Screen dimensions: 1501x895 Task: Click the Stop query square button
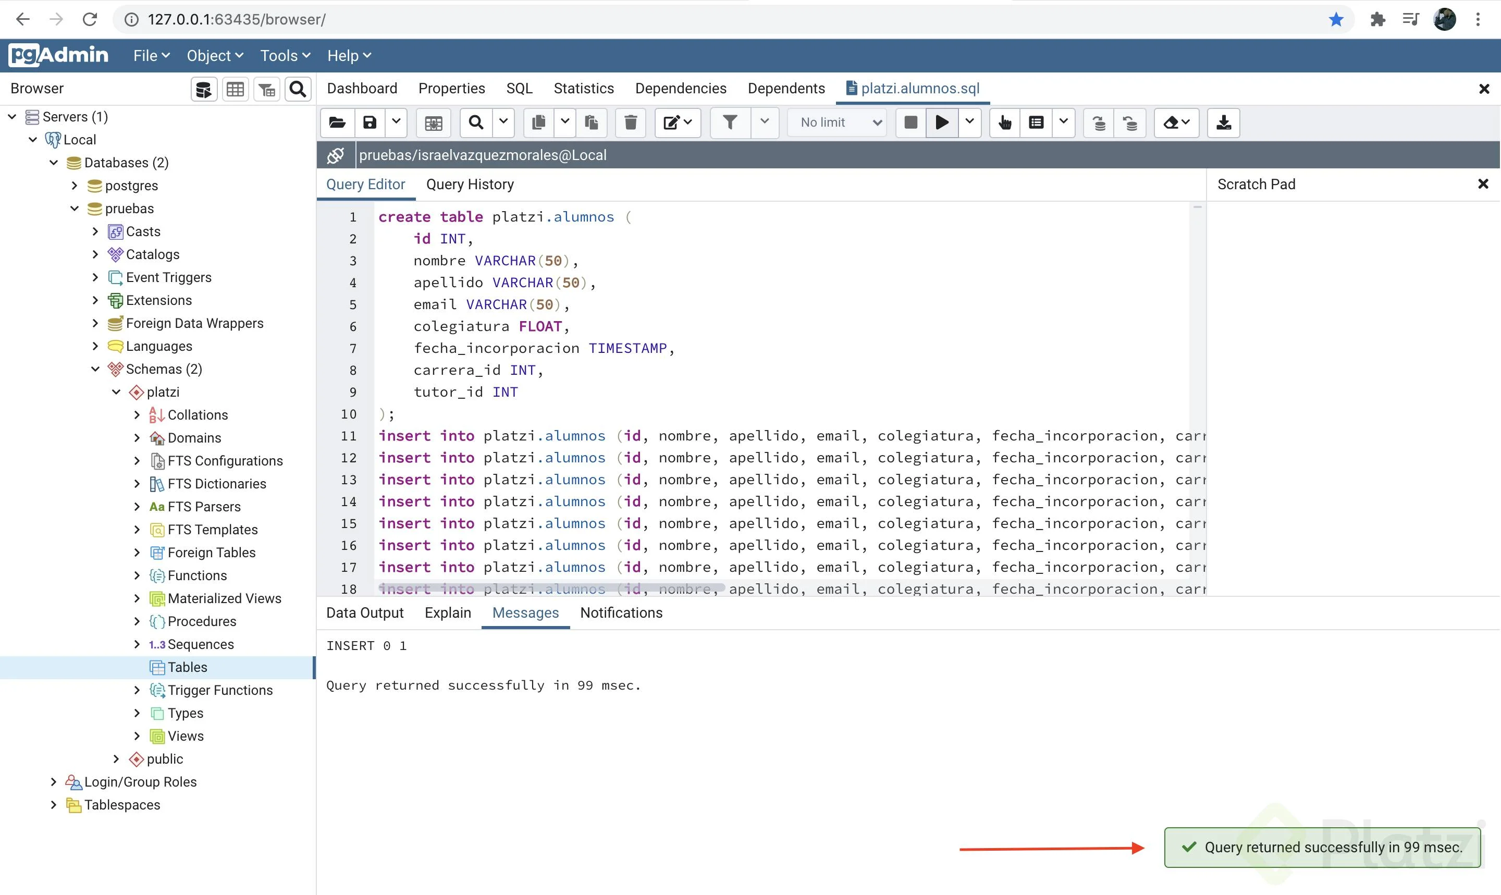[x=911, y=123]
